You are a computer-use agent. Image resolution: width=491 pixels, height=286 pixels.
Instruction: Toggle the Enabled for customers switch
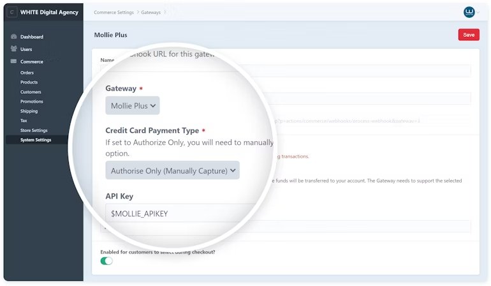coord(106,260)
